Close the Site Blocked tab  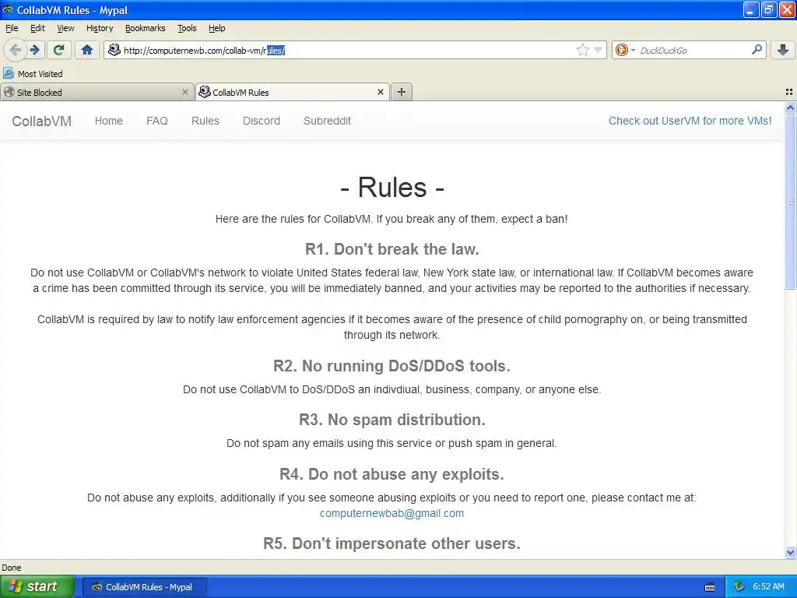185,92
